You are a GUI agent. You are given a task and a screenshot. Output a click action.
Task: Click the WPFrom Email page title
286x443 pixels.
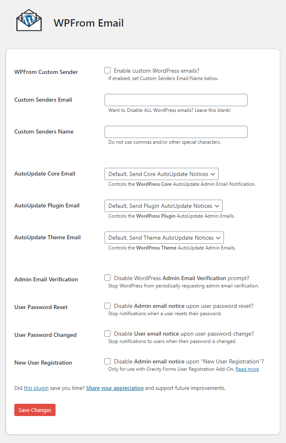tap(89, 23)
